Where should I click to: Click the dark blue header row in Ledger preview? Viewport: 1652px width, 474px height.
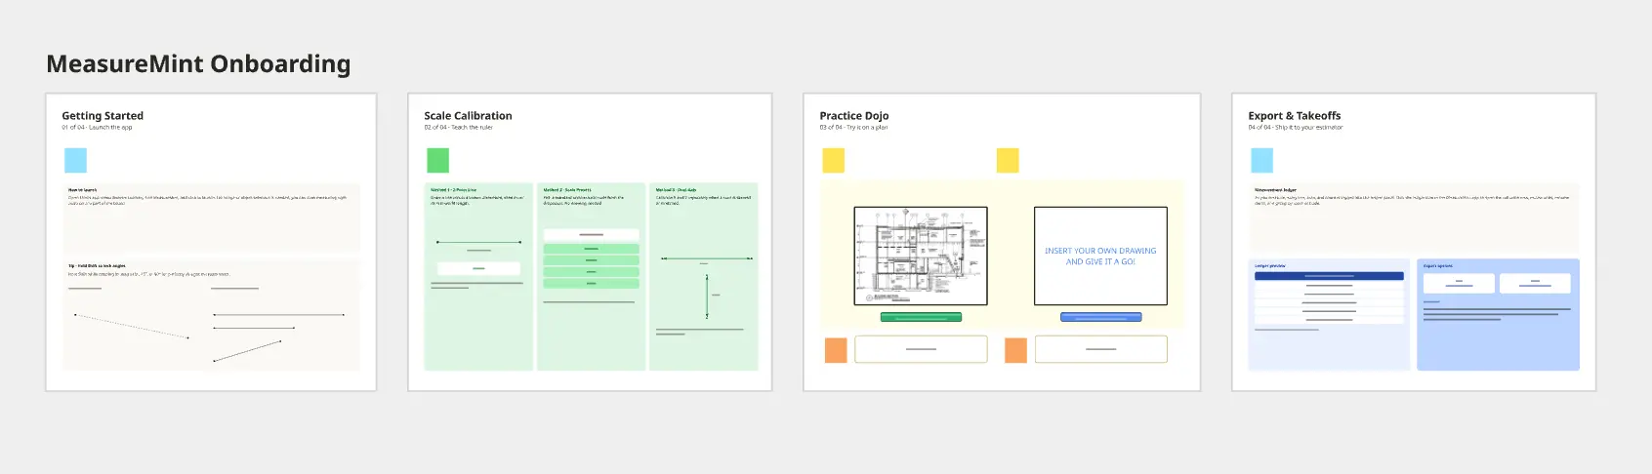[1329, 276]
